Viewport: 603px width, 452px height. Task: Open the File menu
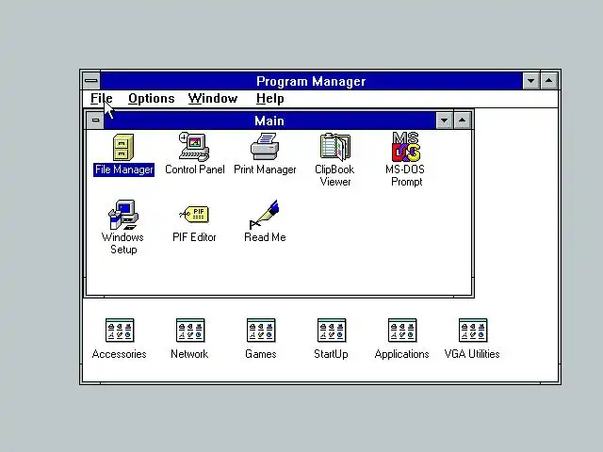pyautogui.click(x=102, y=98)
